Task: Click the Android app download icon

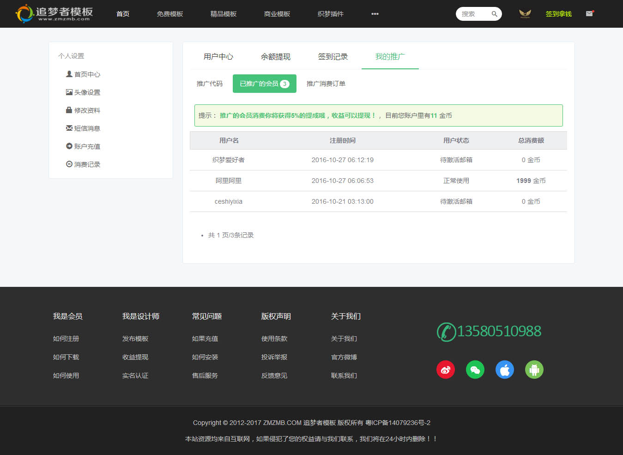Action: (534, 370)
